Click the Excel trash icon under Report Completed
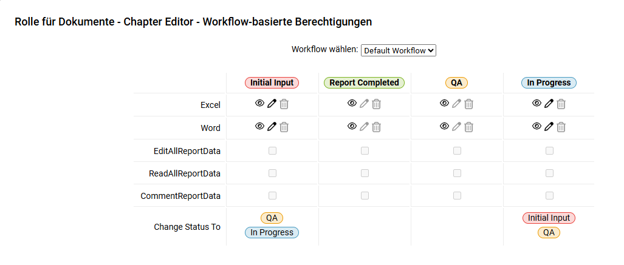This screenshot has width=624, height=265. pyautogui.click(x=376, y=104)
